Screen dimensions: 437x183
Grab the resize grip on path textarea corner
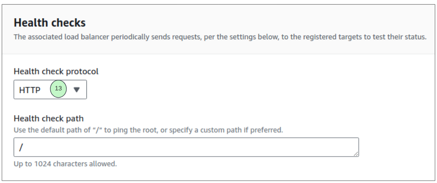click(x=356, y=153)
